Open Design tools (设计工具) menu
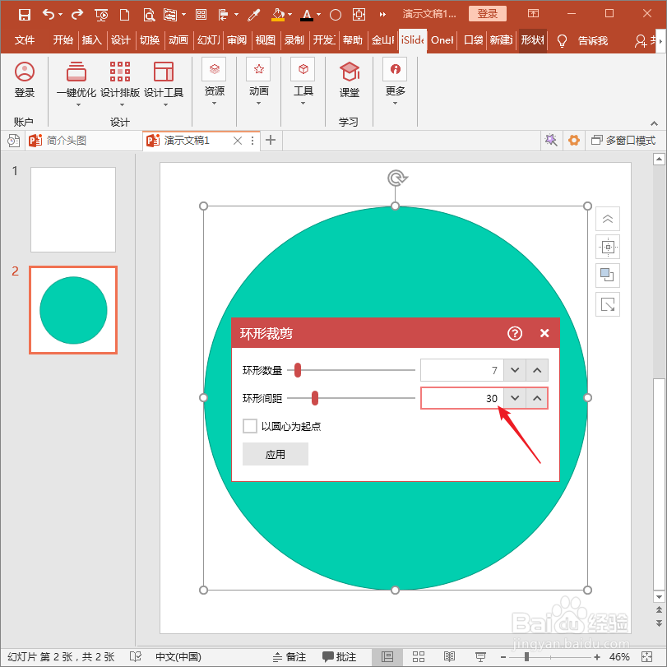This screenshot has height=667, width=667. (164, 84)
